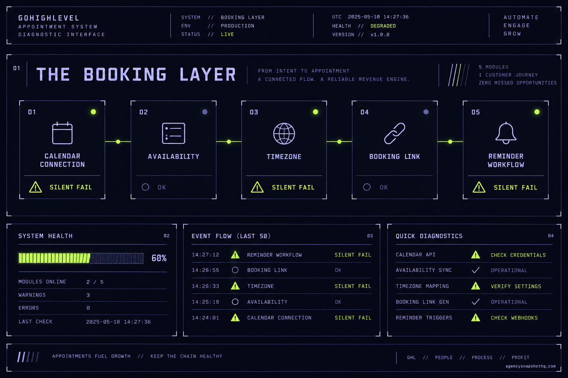Screen dimensions: 568x378
Task: Click the EVENT FLOW (LAST 50) heading
Action: pyautogui.click(x=231, y=236)
